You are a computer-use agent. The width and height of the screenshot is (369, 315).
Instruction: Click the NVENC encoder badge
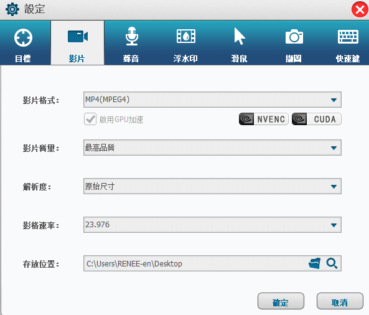(264, 119)
